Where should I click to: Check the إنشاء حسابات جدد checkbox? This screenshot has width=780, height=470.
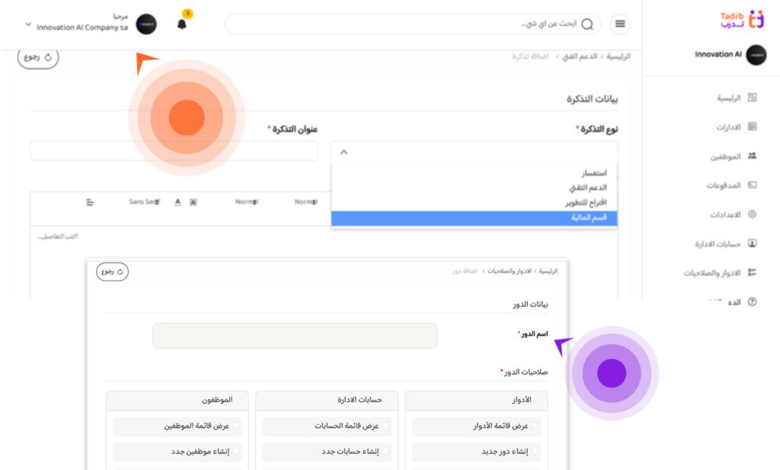385,451
